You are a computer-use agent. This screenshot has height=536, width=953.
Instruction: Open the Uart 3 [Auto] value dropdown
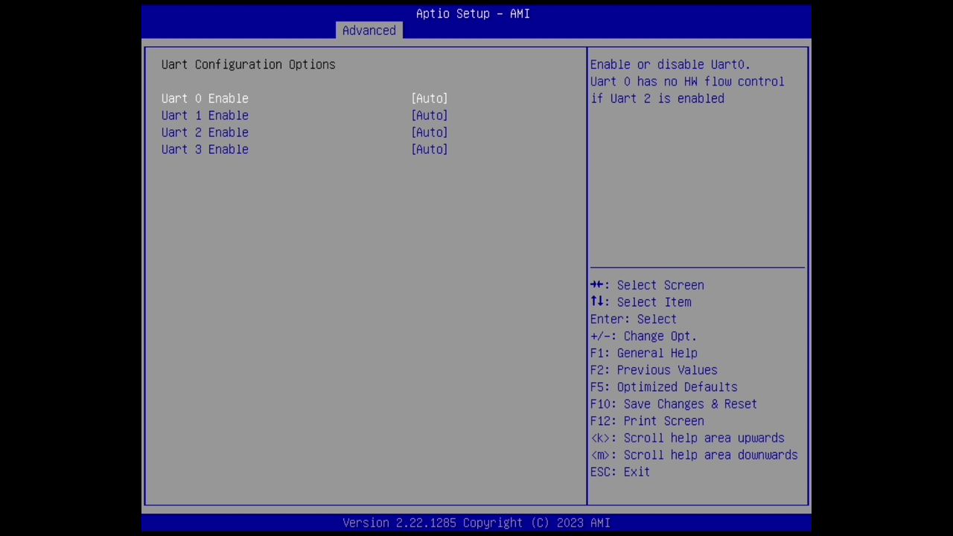430,150
